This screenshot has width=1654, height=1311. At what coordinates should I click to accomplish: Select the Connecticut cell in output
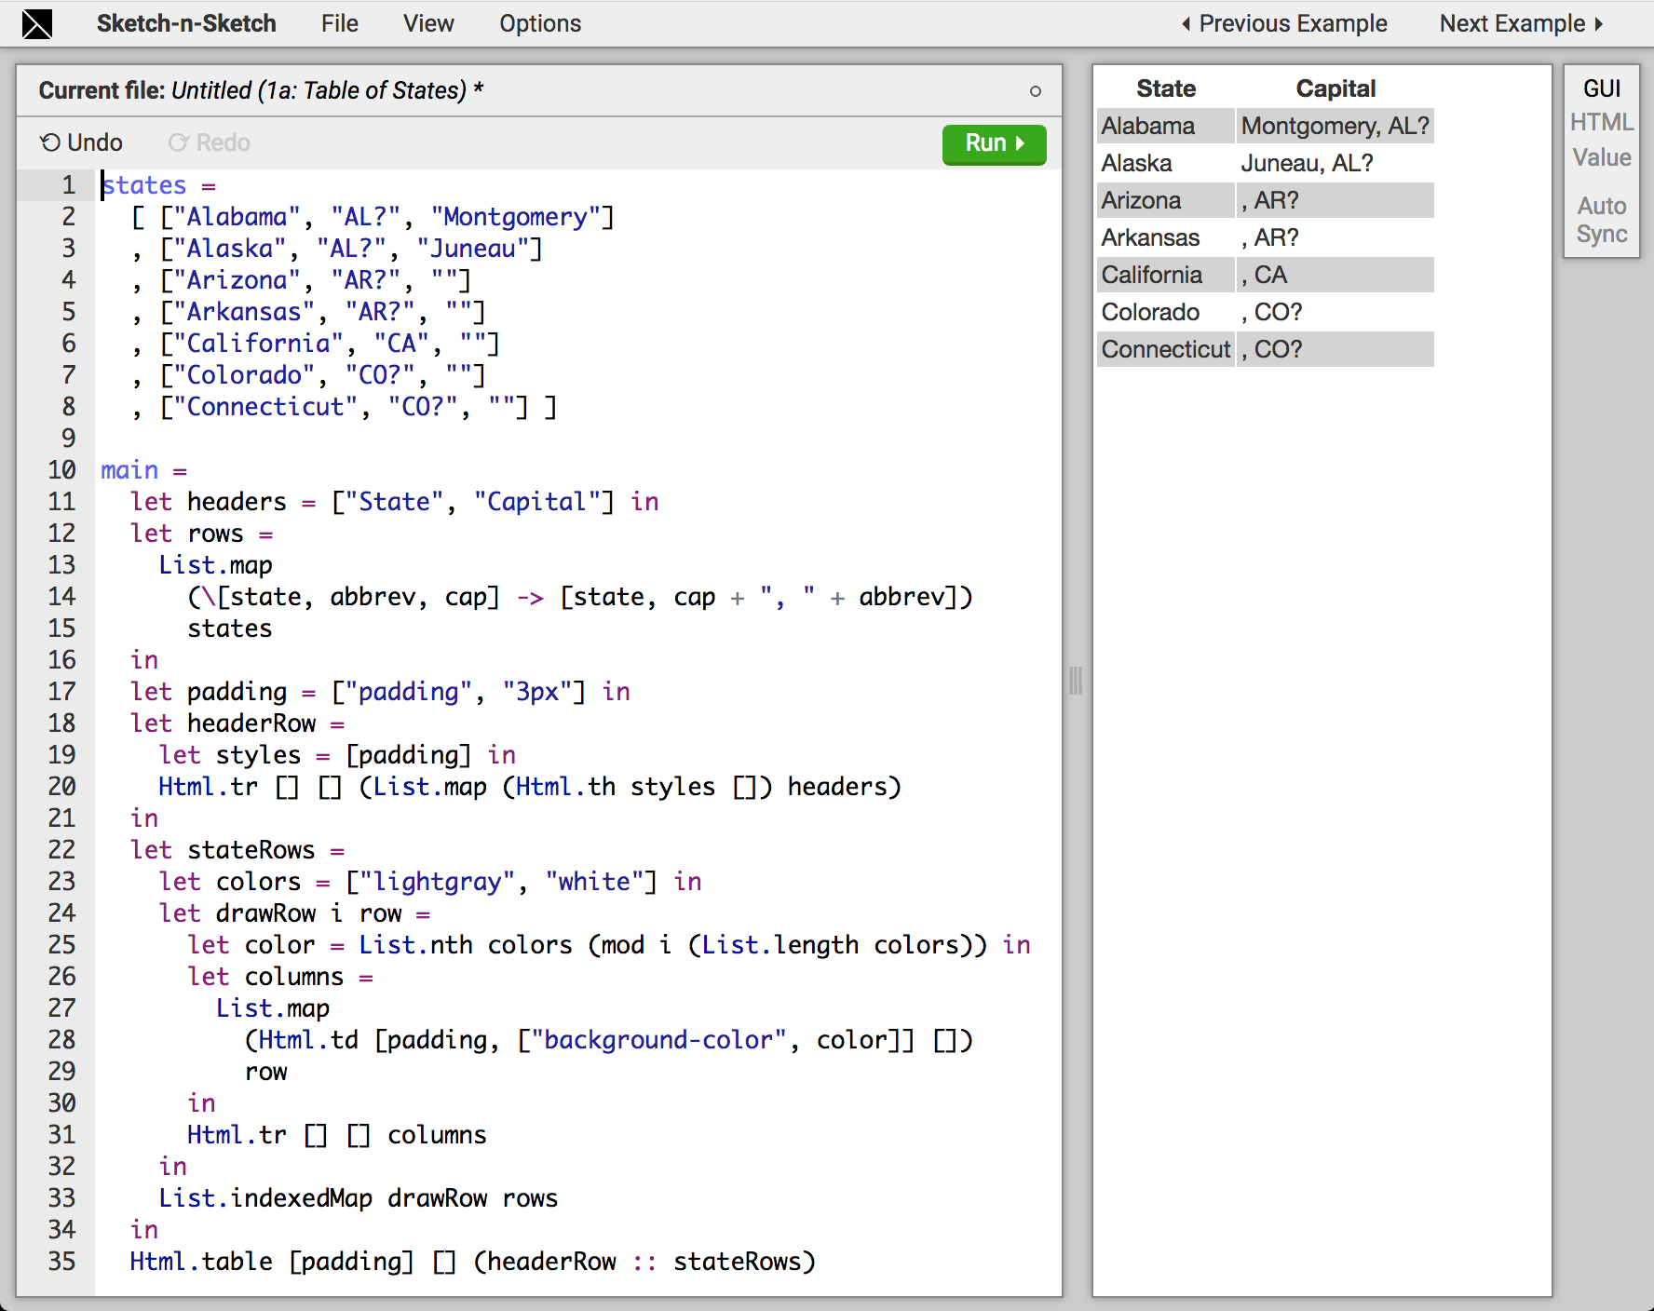(1166, 349)
